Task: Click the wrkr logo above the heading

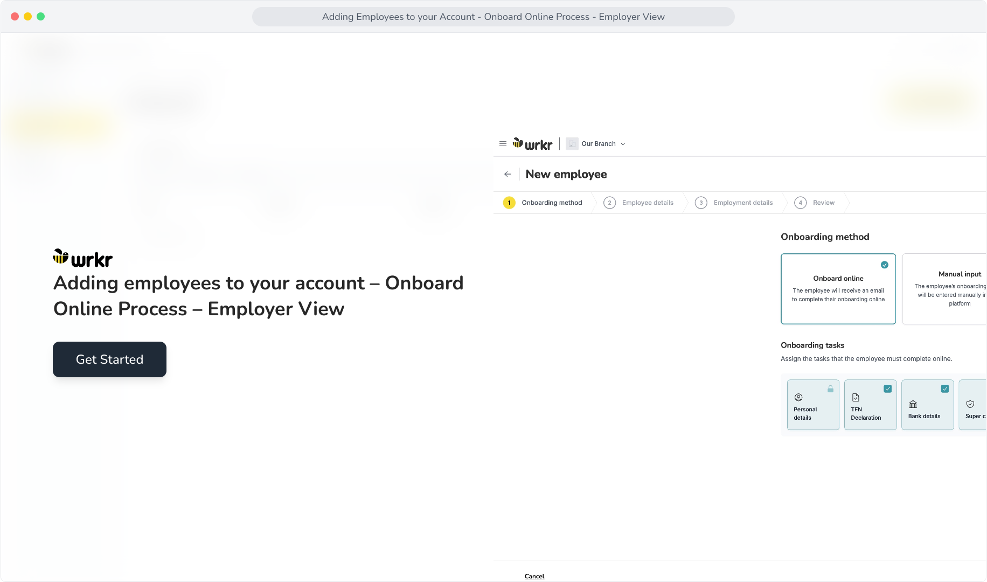Action: point(83,259)
